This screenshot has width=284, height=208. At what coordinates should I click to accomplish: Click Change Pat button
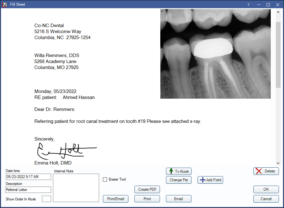(179, 180)
